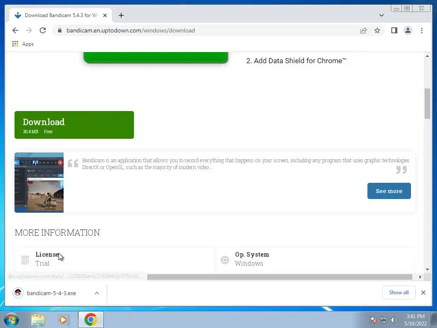
Task: Open the Windows Start menu
Action: [x=12, y=319]
